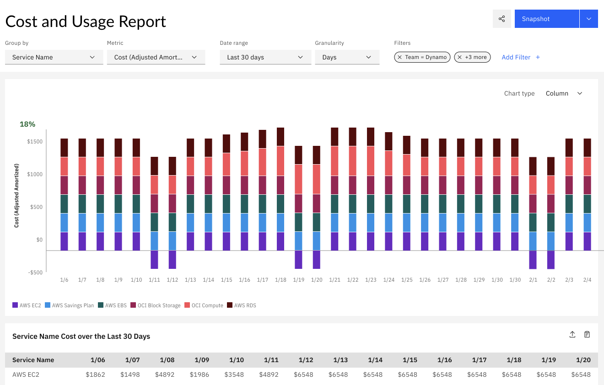The image size is (604, 385).
Task: Click the plus icon beside Add Filter
Action: pyautogui.click(x=538, y=57)
